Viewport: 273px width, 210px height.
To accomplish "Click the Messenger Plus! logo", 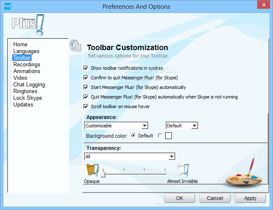I will pos(28,25).
